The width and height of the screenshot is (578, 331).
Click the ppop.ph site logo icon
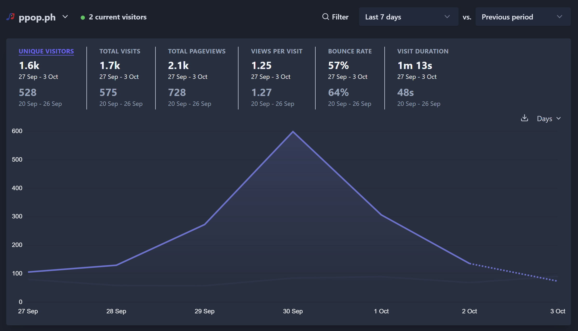(10, 17)
